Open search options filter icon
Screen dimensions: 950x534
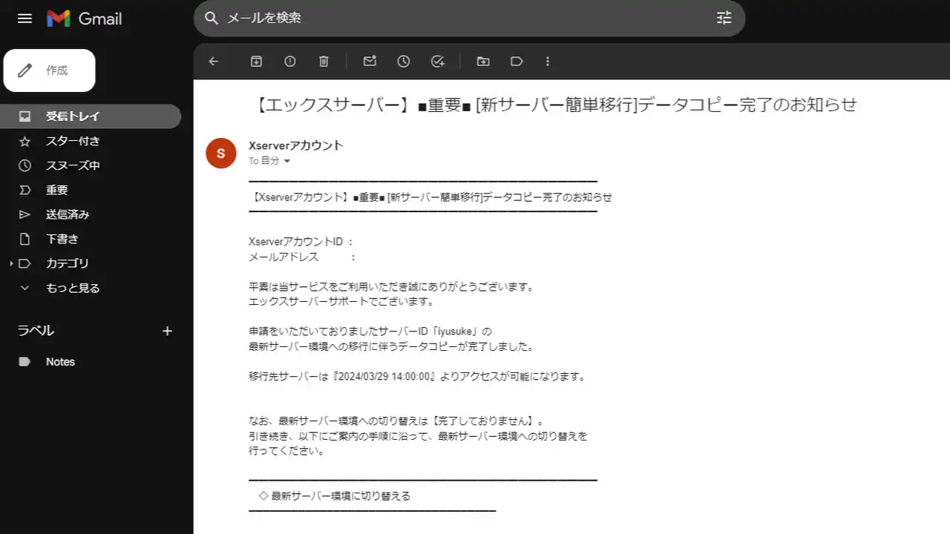tap(724, 18)
